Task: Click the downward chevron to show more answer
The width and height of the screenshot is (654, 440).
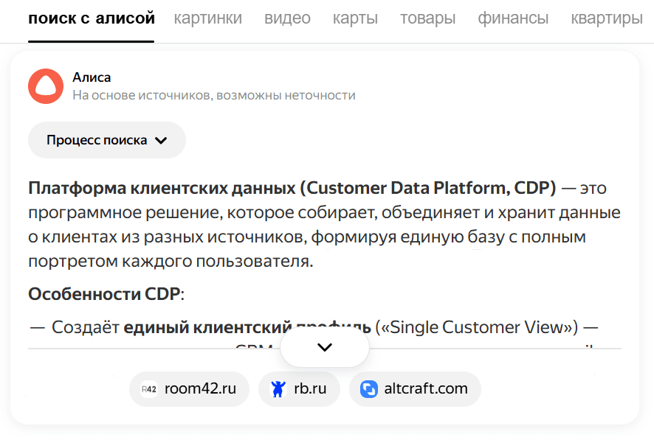Action: [323, 347]
